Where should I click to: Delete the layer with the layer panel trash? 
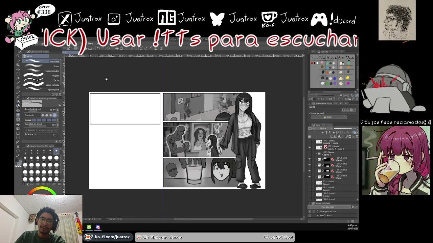[x=357, y=136]
